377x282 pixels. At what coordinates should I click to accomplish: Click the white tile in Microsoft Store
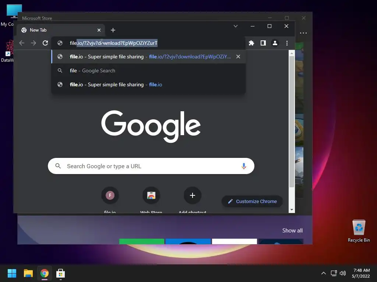pyautogui.click(x=235, y=241)
